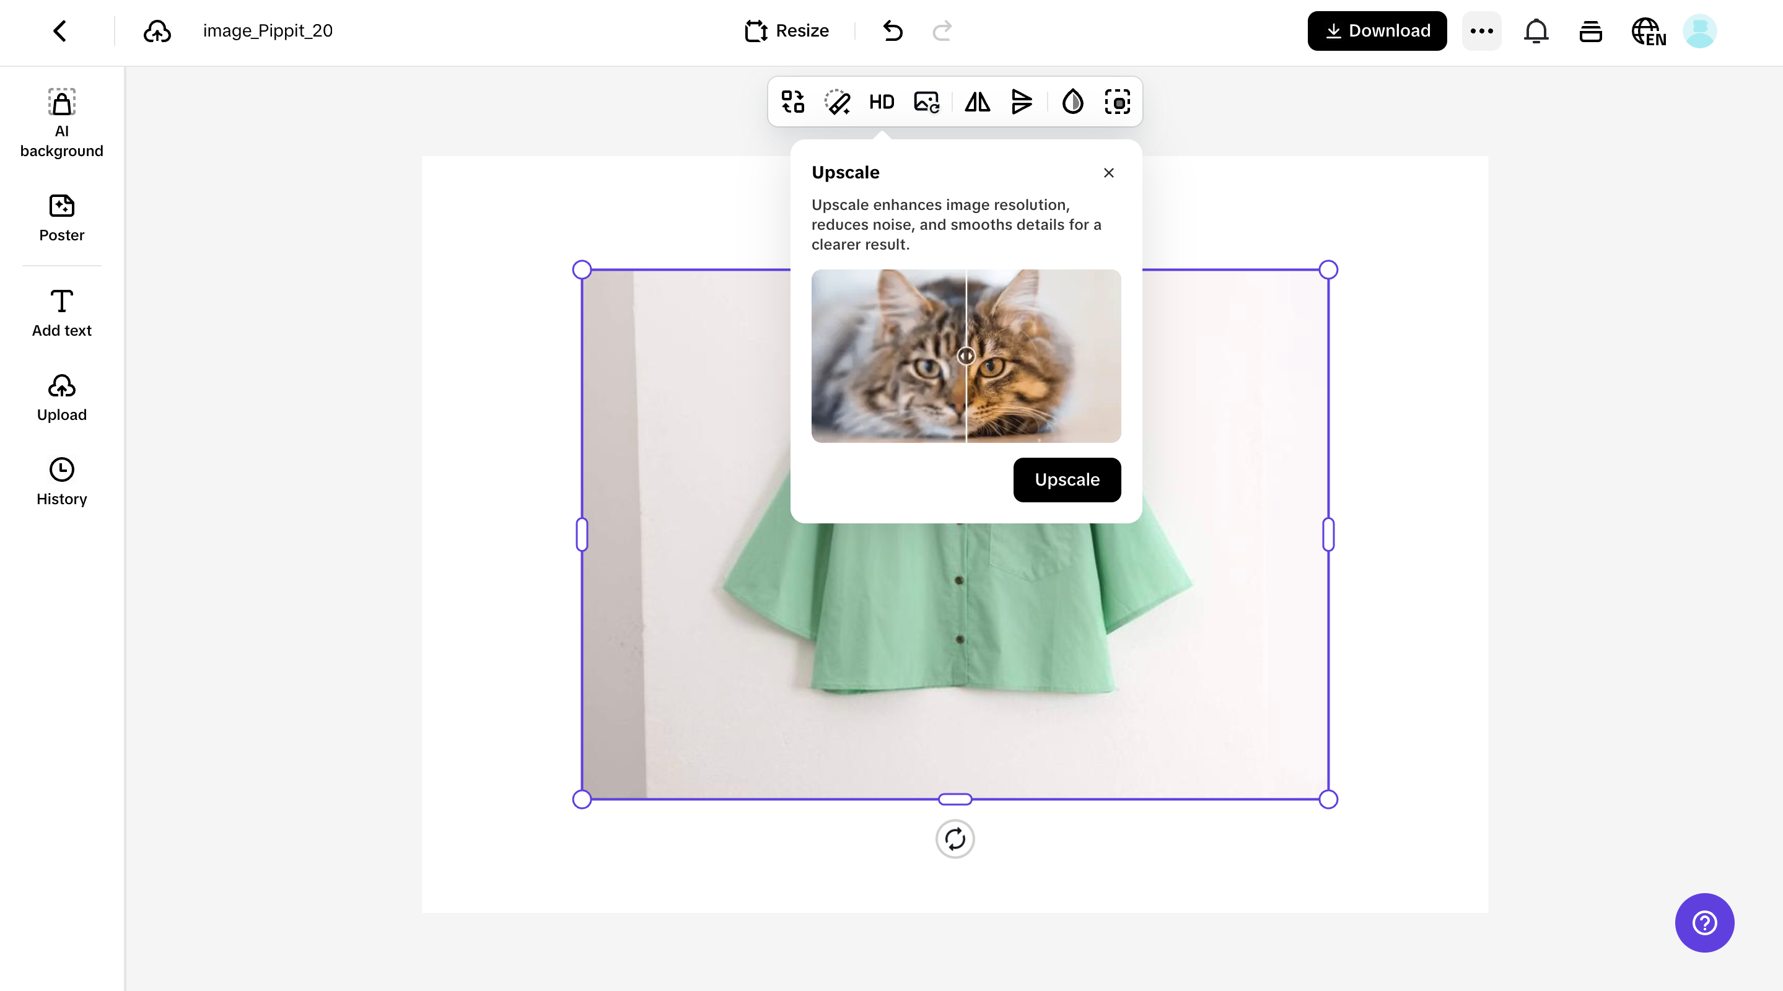Open the HD enhance tool
Image resolution: width=1783 pixels, height=991 pixels.
coord(881,102)
